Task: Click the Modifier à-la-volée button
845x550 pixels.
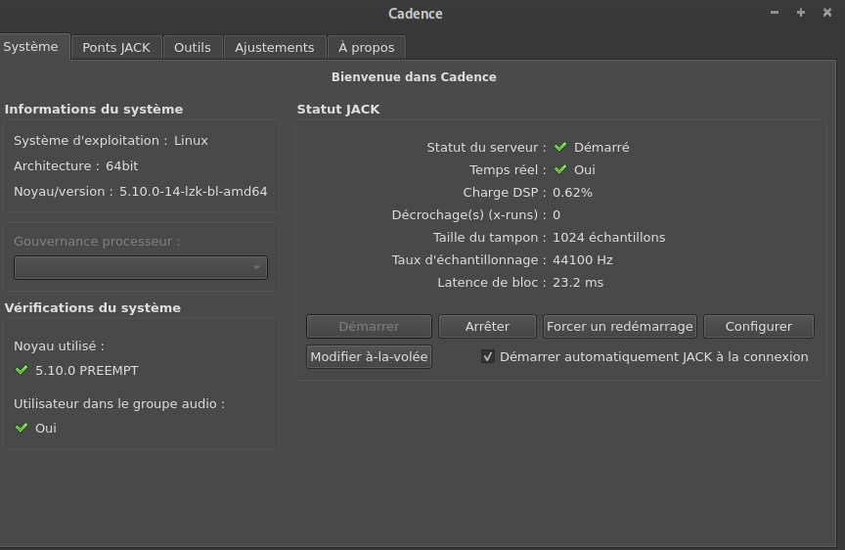Action: point(369,357)
